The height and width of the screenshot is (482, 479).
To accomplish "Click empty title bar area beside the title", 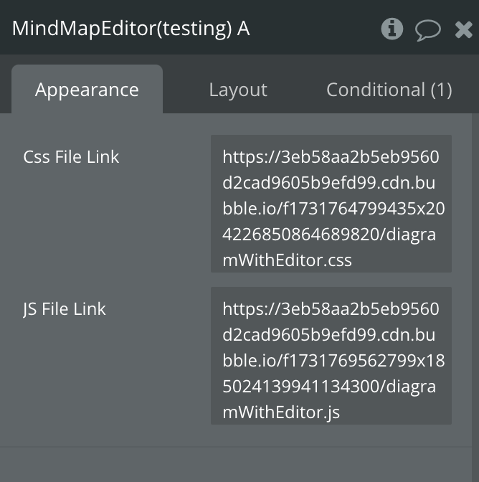I will pyautogui.click(x=313, y=29).
